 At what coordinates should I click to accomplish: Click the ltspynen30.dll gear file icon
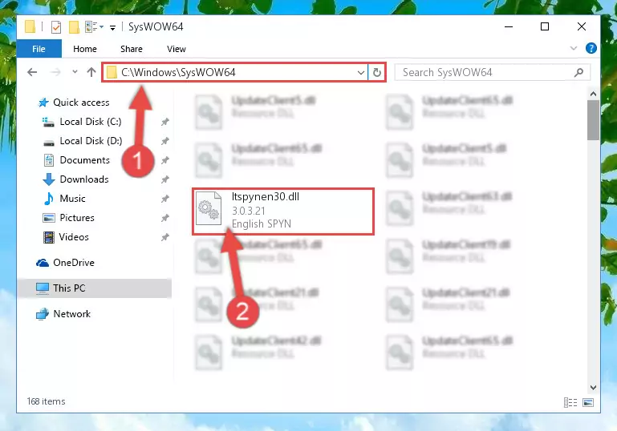208,208
